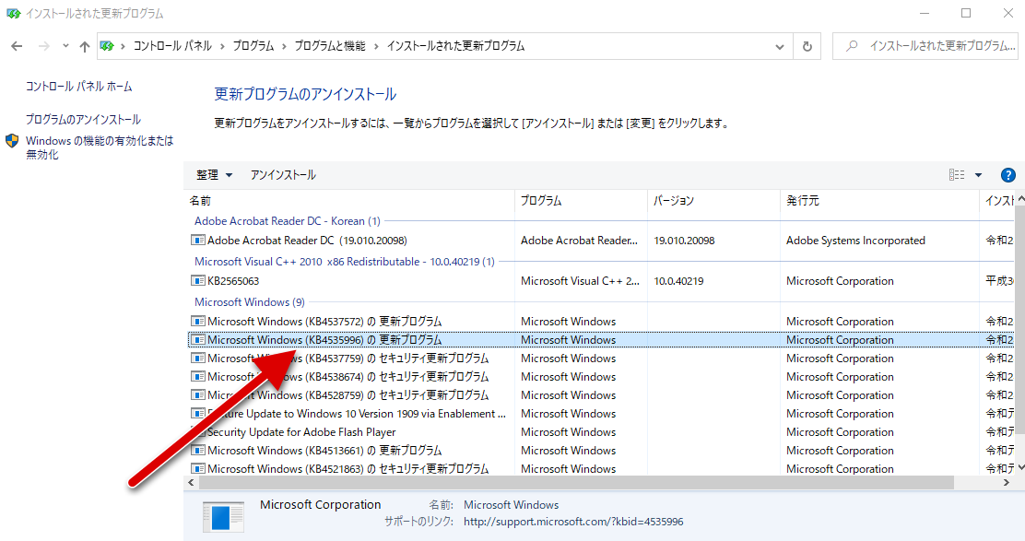The image size is (1025, 541).
Task: Change view with the view options icon
Action: pyautogui.click(x=957, y=175)
